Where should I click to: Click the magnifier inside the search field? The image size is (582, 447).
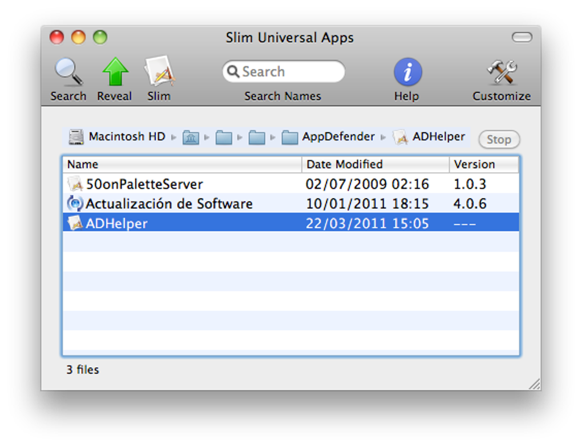point(233,71)
